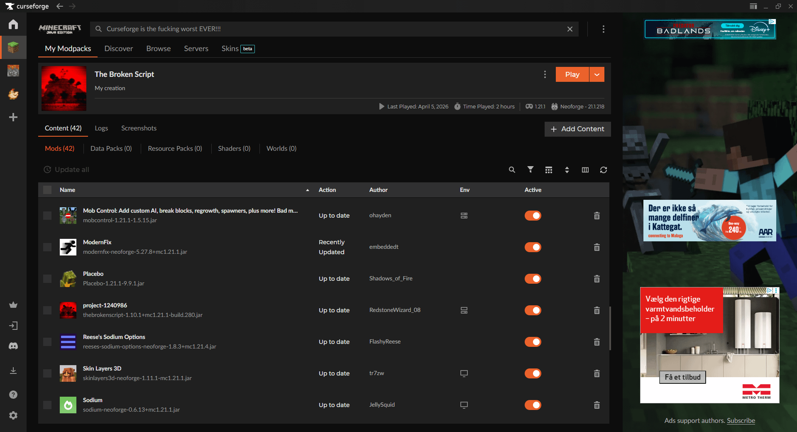This screenshot has height=432, width=797.
Task: Open the third game icon below Minecraft
Action: (13, 94)
